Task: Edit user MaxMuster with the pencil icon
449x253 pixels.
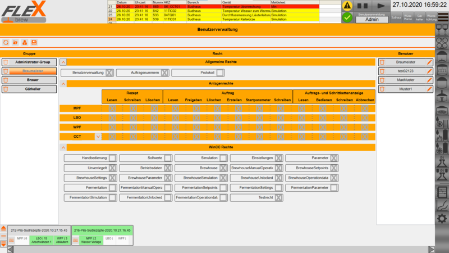Action: [429, 80]
